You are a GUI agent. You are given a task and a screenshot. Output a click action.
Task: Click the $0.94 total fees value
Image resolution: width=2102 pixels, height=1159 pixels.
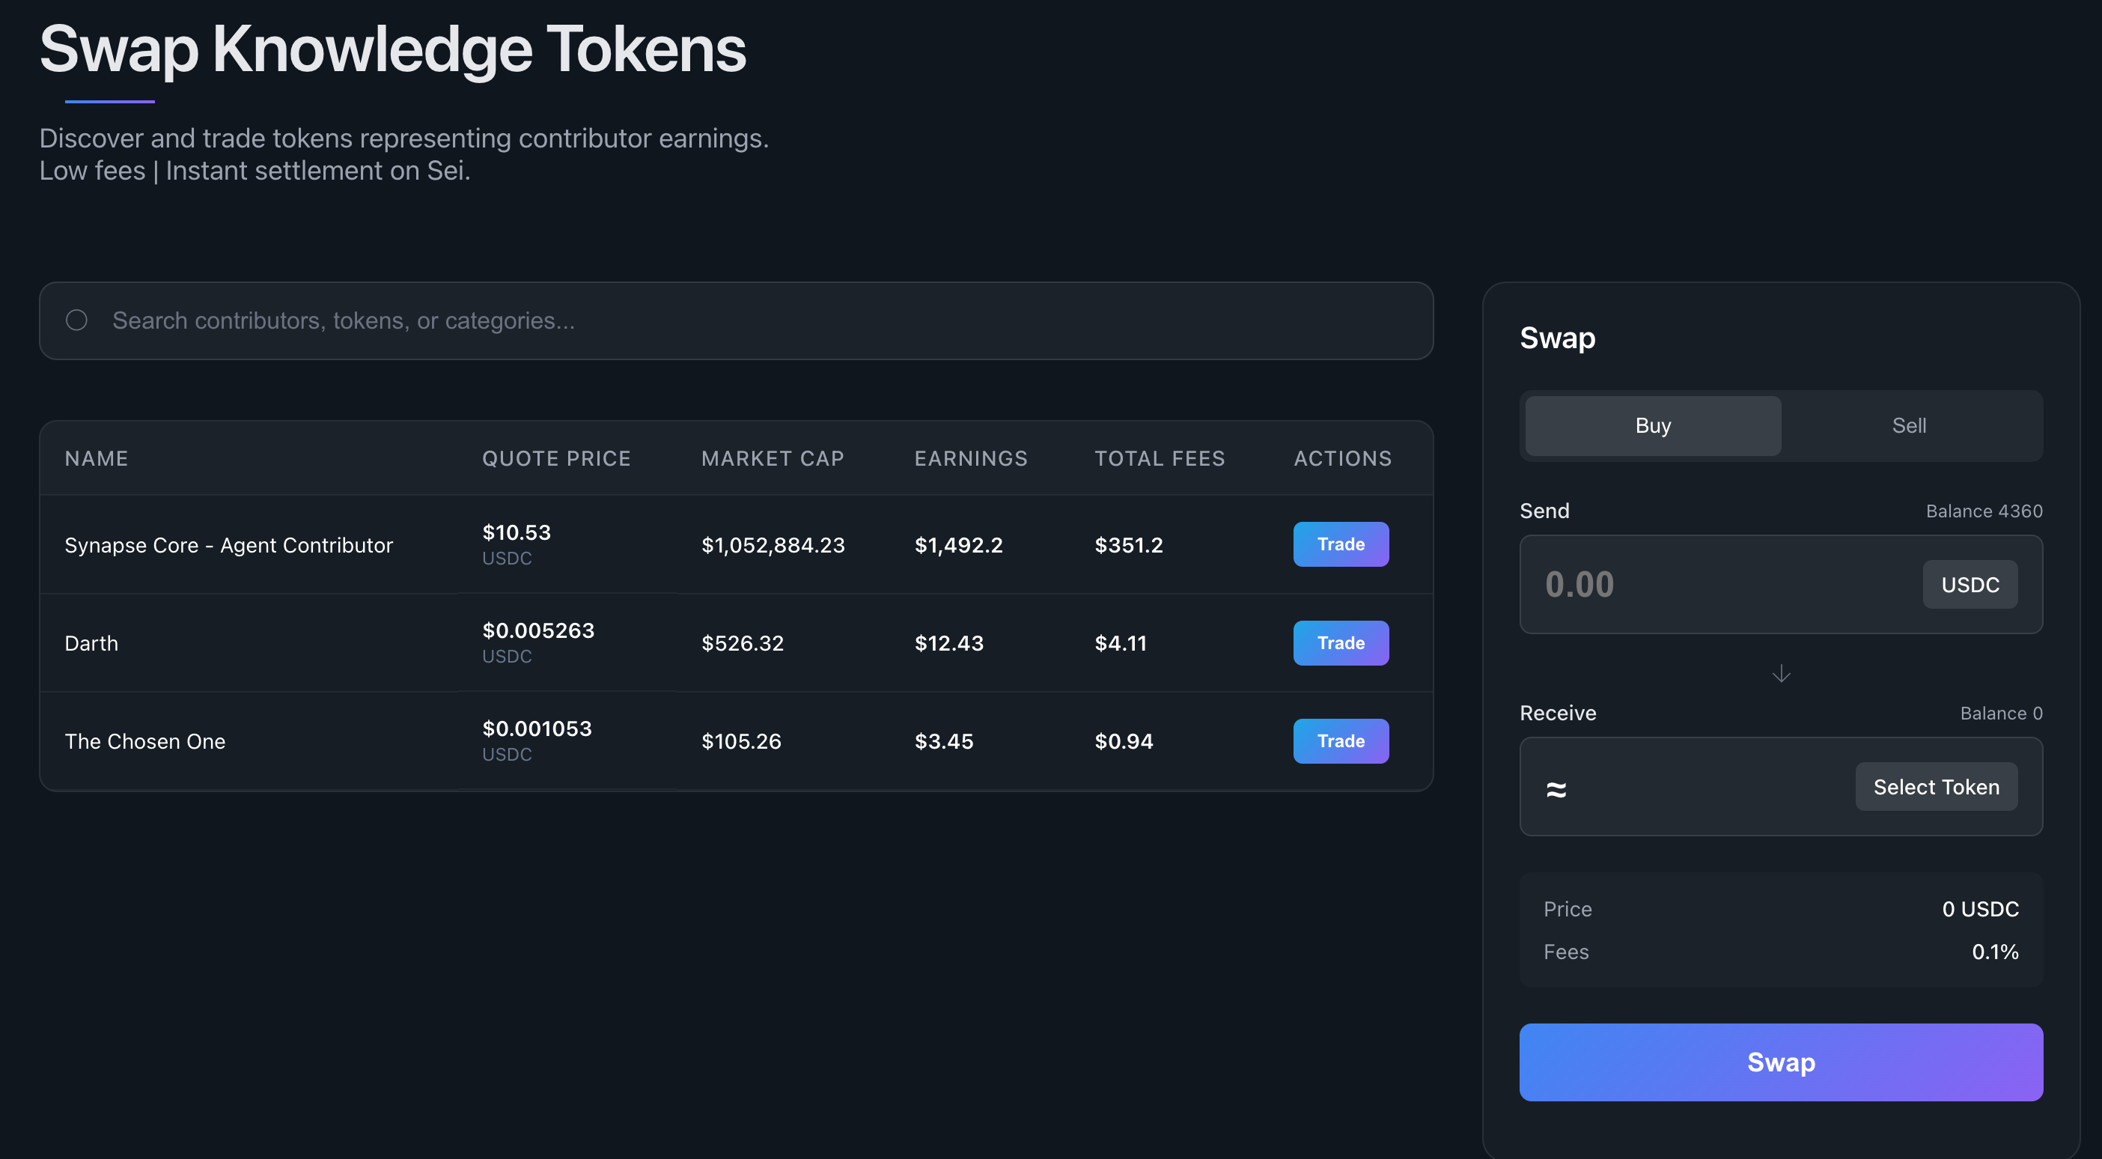(x=1124, y=741)
